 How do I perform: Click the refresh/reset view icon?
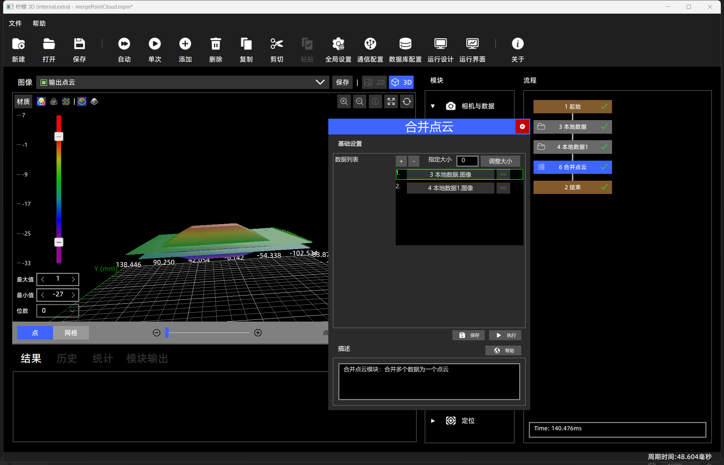click(407, 101)
